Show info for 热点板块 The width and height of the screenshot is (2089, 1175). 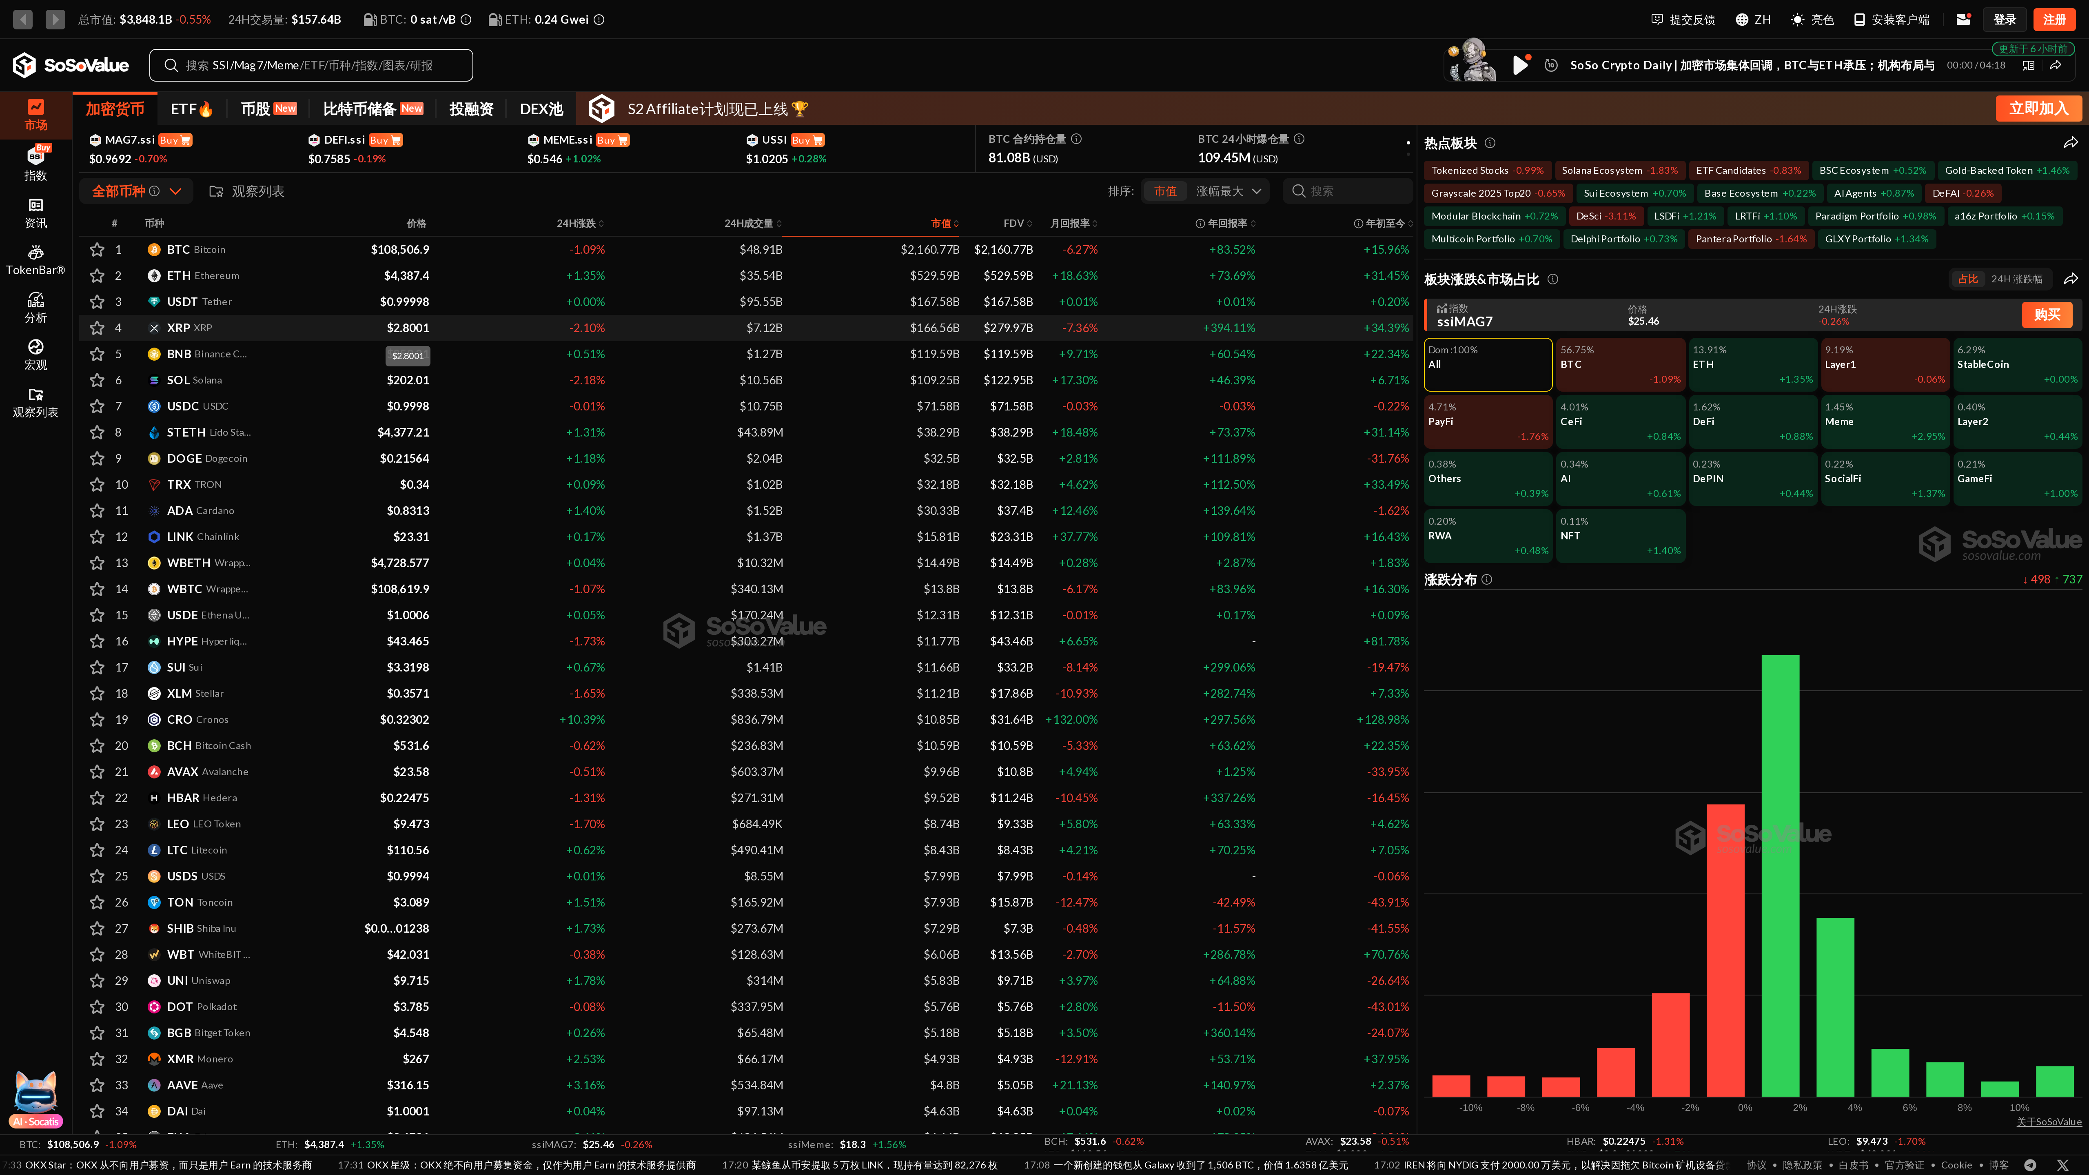pos(1490,143)
